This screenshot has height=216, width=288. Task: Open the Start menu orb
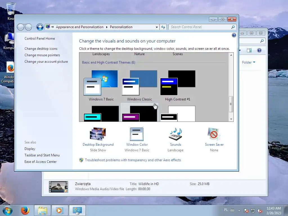(8, 210)
